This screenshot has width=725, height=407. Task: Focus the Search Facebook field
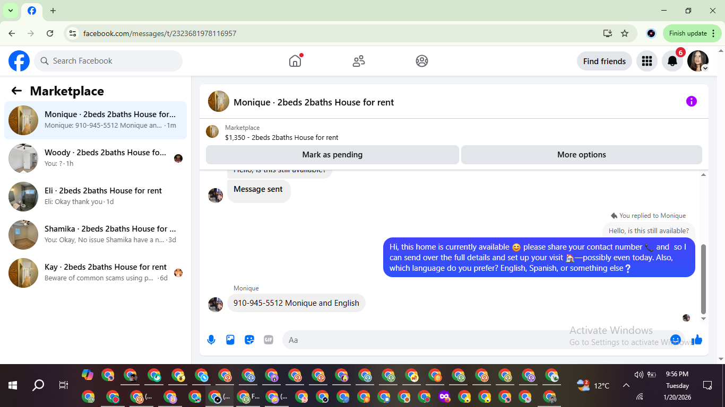click(x=108, y=61)
